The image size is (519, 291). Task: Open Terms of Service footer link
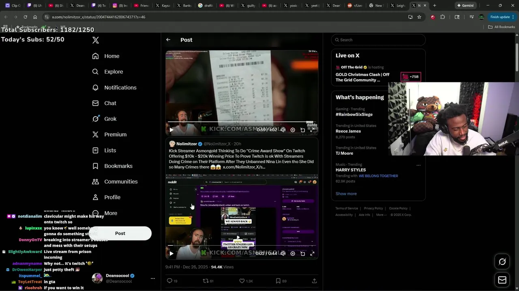pyautogui.click(x=347, y=208)
